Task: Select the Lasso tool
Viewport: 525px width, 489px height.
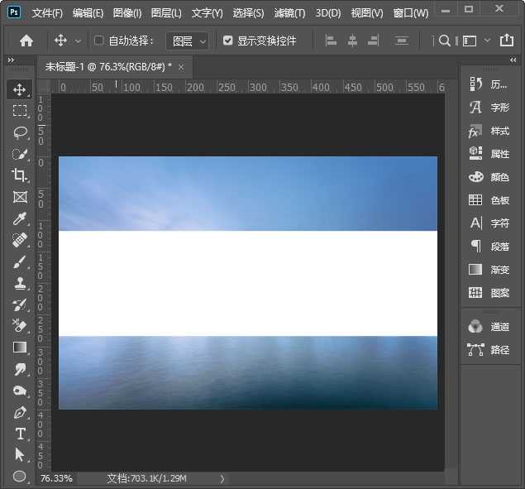Action: pyautogui.click(x=20, y=132)
